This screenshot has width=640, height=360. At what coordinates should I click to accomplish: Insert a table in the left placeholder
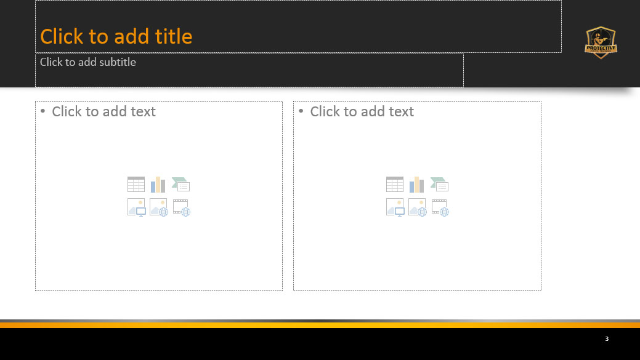(x=136, y=184)
